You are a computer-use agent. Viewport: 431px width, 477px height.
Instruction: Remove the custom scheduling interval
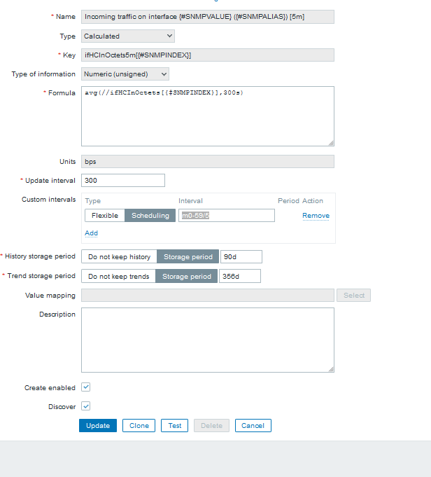316,216
